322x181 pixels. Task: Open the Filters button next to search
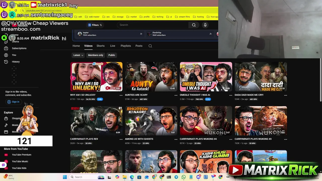tap(95, 25)
